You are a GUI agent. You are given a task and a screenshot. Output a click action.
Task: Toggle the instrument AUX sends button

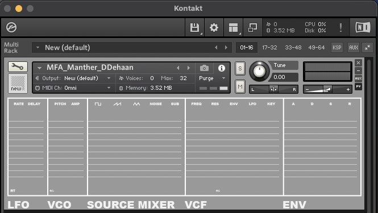coord(358,78)
